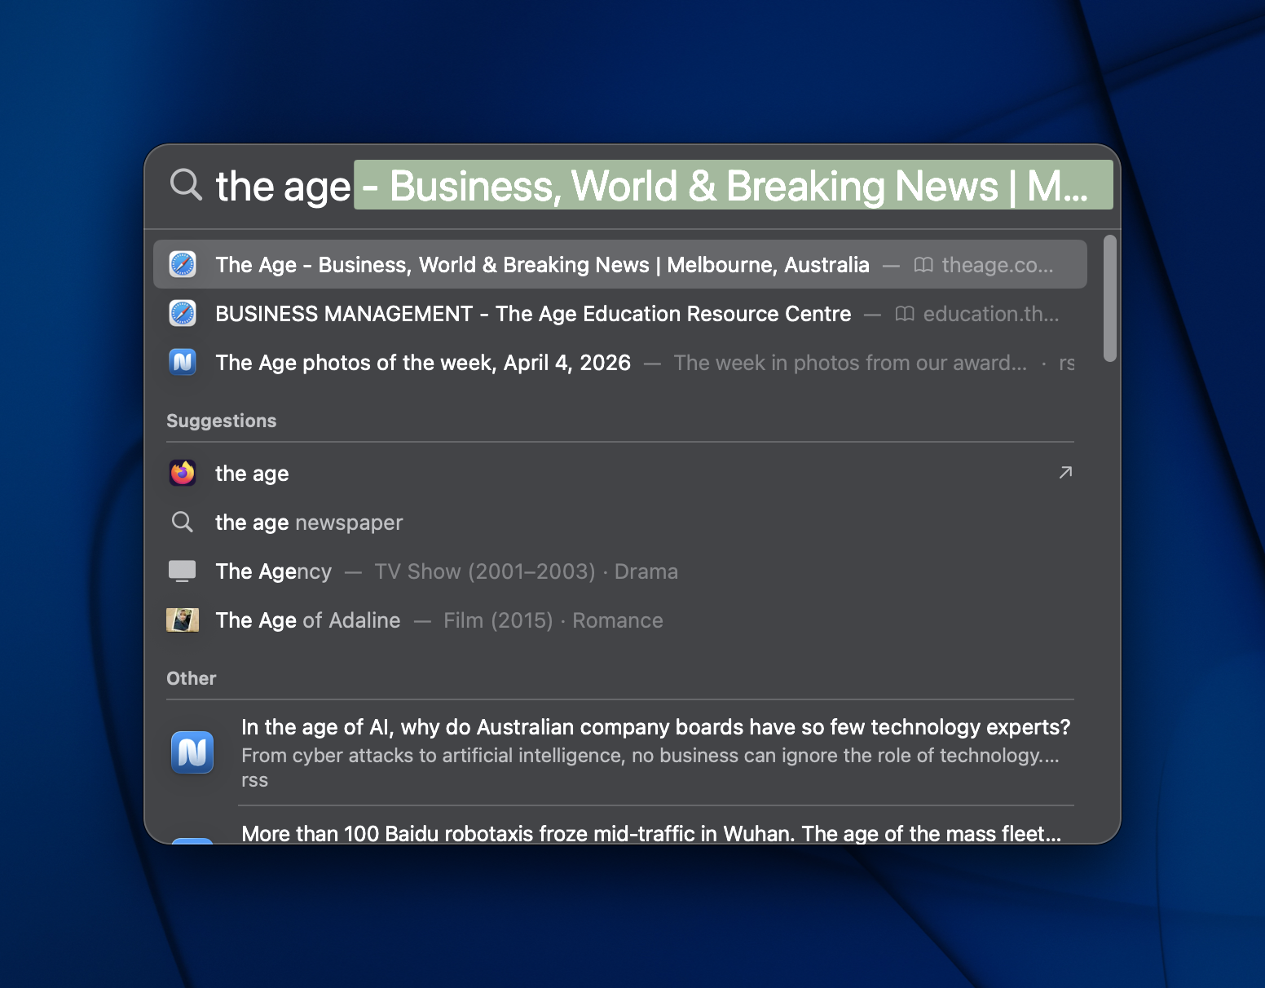
Task: Click the news app icon for photos of the week
Action: pos(183,362)
